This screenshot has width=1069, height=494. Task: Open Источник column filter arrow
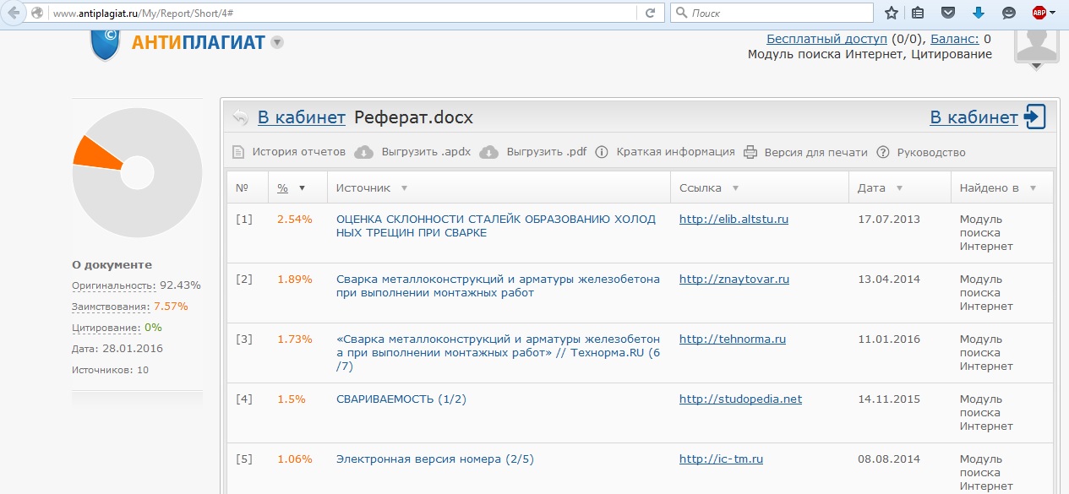[404, 188]
